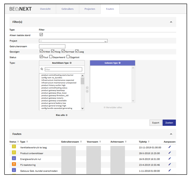Click the Zoeken button

pyautogui.click(x=169, y=123)
